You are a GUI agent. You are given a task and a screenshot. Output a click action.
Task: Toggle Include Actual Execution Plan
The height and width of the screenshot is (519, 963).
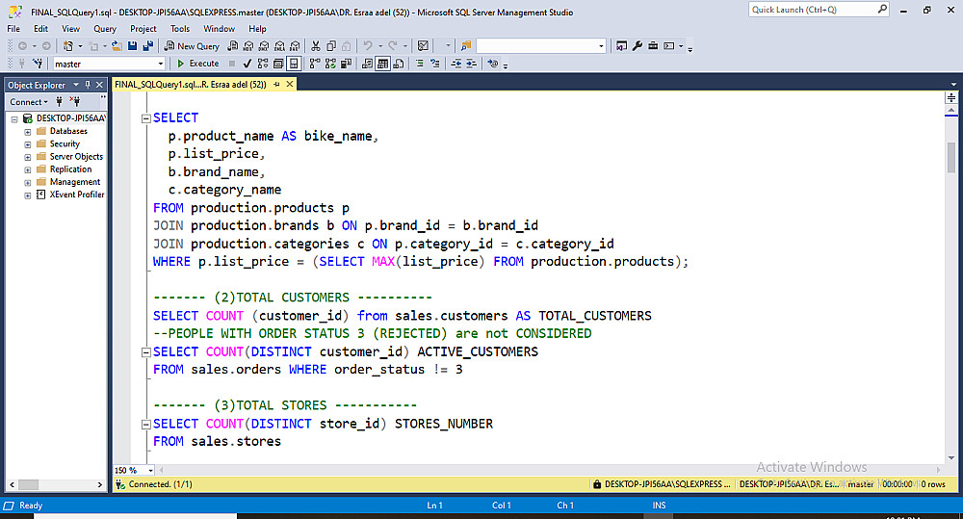(x=315, y=64)
